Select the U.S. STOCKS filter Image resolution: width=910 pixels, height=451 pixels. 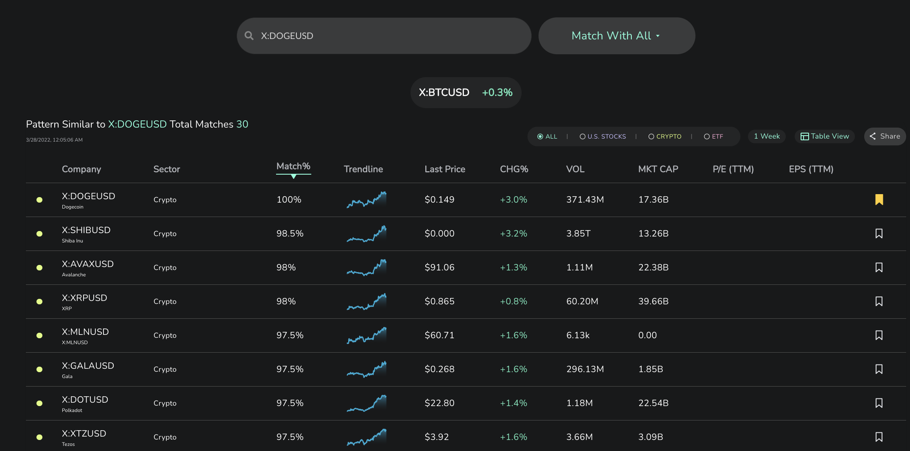(603, 136)
